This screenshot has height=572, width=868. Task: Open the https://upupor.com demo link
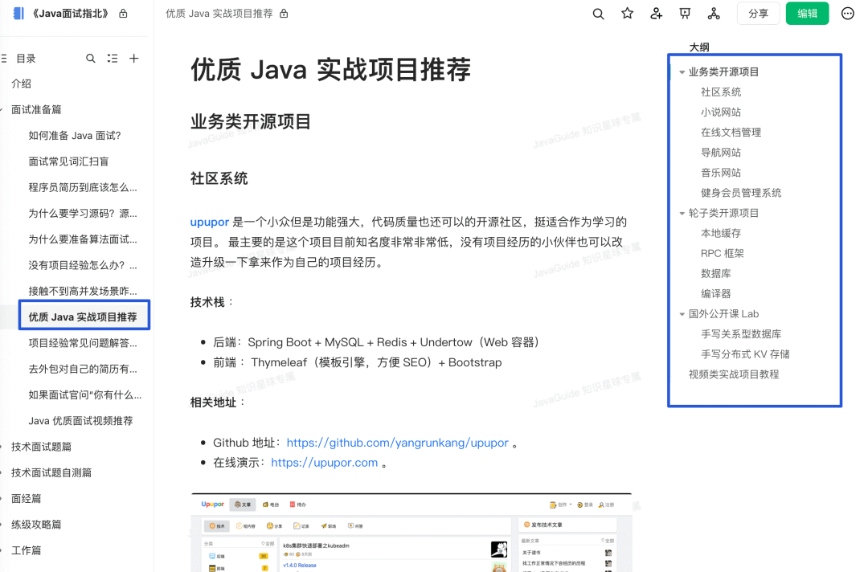pos(325,463)
